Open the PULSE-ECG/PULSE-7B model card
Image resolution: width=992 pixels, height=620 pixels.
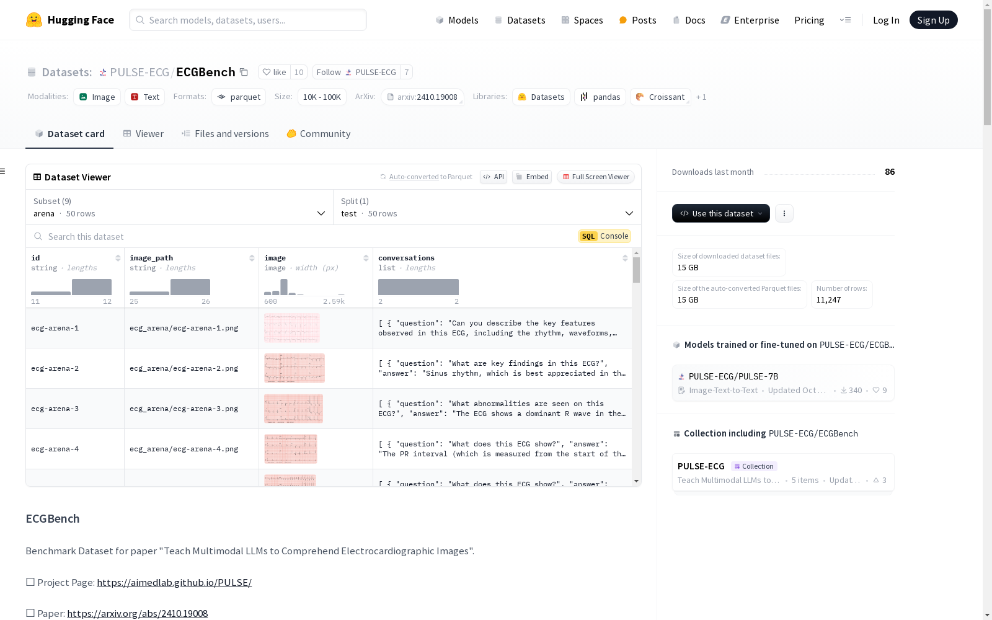(783, 383)
